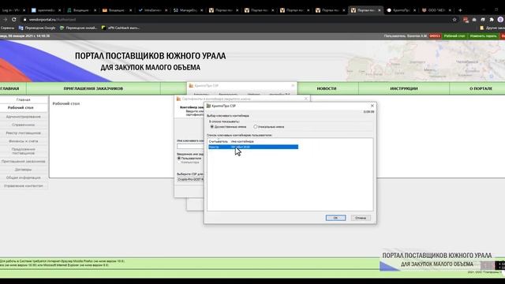This screenshot has width=505, height=284.
Task: Close the active Портал browser tab
Action: [x=379, y=10]
